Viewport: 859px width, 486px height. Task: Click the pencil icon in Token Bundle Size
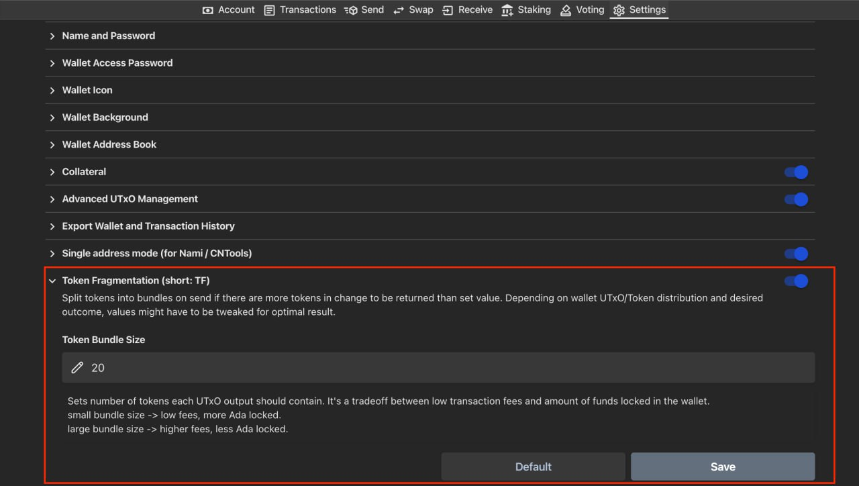click(77, 367)
